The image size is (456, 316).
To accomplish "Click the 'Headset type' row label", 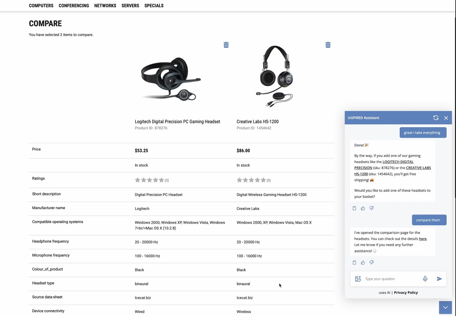I will (x=43, y=283).
